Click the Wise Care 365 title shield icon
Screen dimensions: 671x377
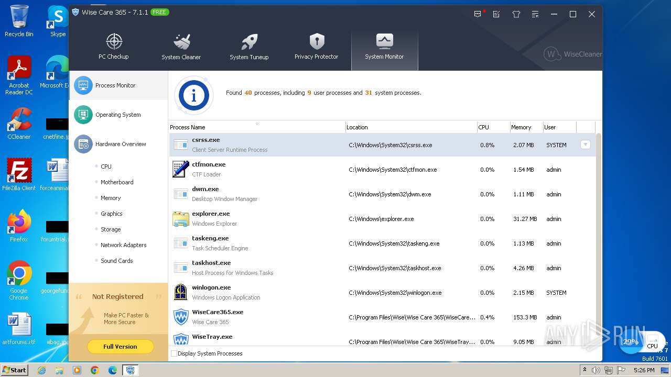coord(75,12)
